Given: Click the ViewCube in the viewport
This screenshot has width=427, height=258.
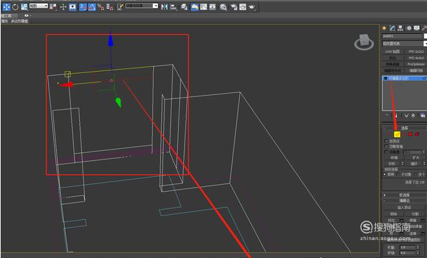Looking at the screenshot, I should coord(364,41).
